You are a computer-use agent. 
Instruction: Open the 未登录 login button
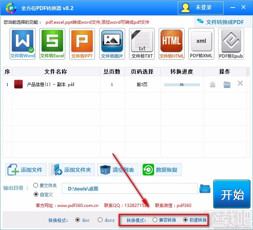click(x=201, y=8)
